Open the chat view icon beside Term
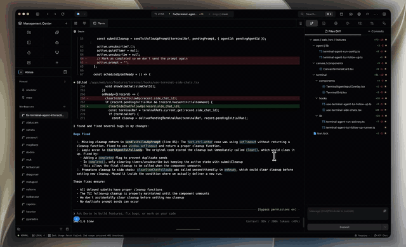The height and width of the screenshot is (247, 406). point(84,23)
